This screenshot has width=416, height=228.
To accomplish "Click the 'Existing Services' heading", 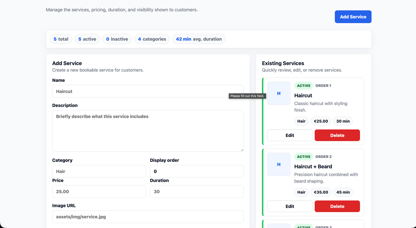I will tap(283, 63).
